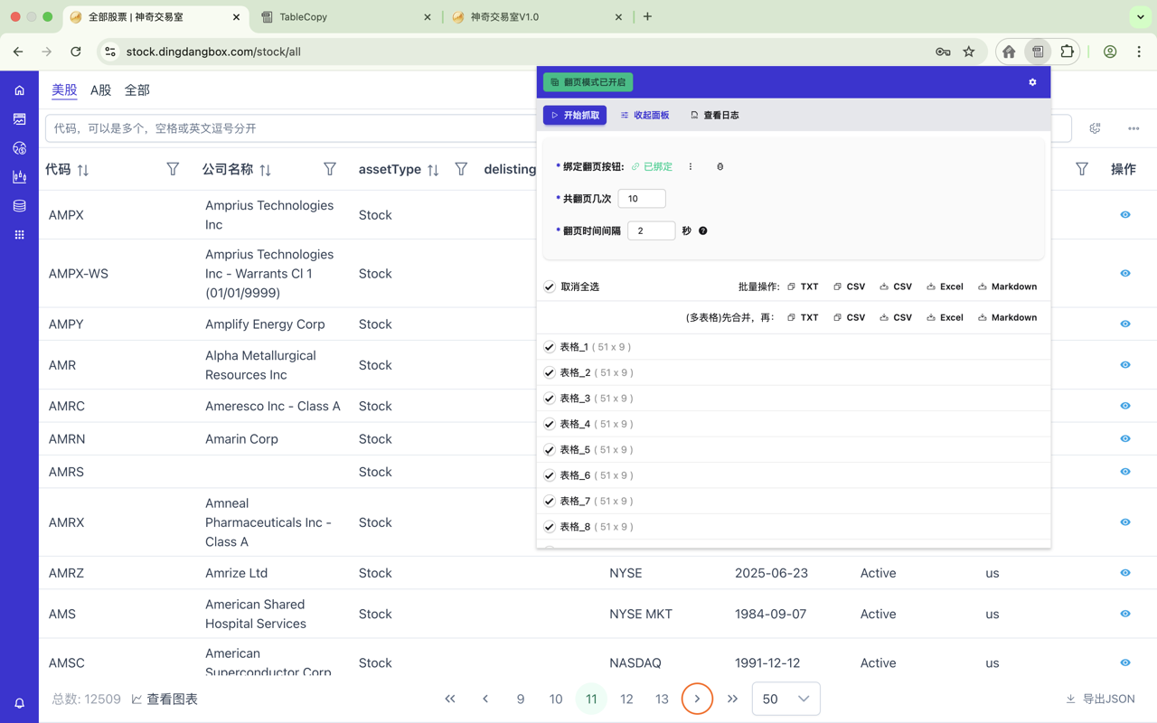Uncheck the 取消全选 select-all checkbox
Image resolution: width=1157 pixels, height=723 pixels.
pyautogui.click(x=549, y=286)
